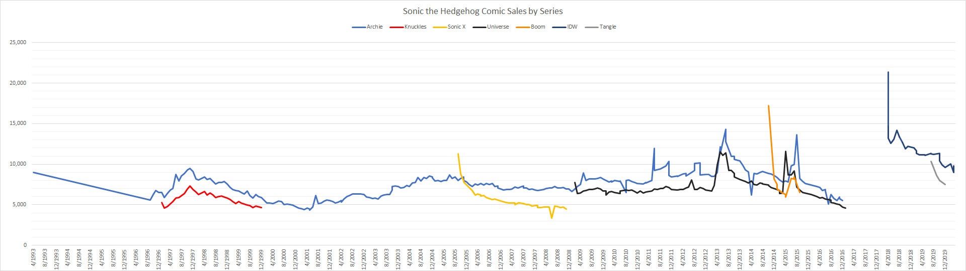966x271 pixels.
Task: Click the 25,000 vertical axis label
Action: click(18, 43)
